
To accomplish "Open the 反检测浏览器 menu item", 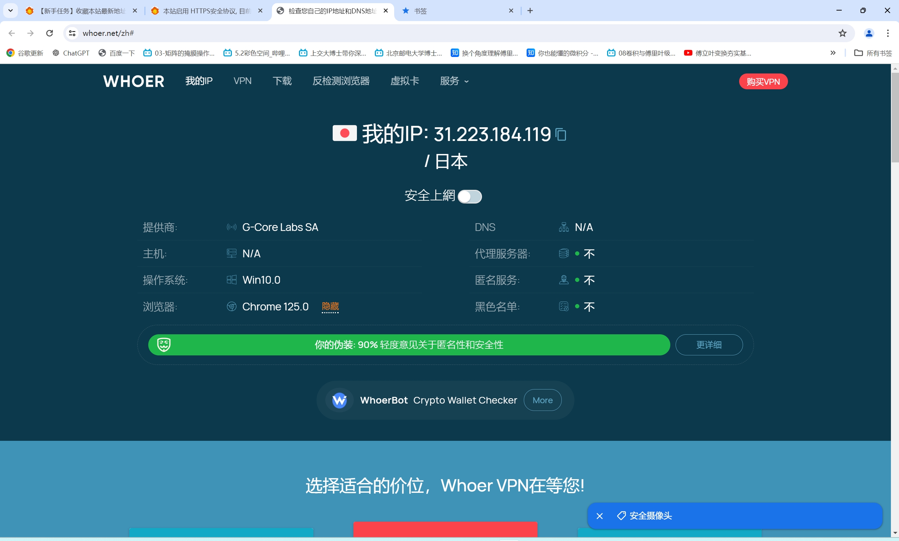I will 341,81.
